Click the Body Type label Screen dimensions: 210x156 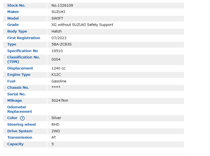17,31
